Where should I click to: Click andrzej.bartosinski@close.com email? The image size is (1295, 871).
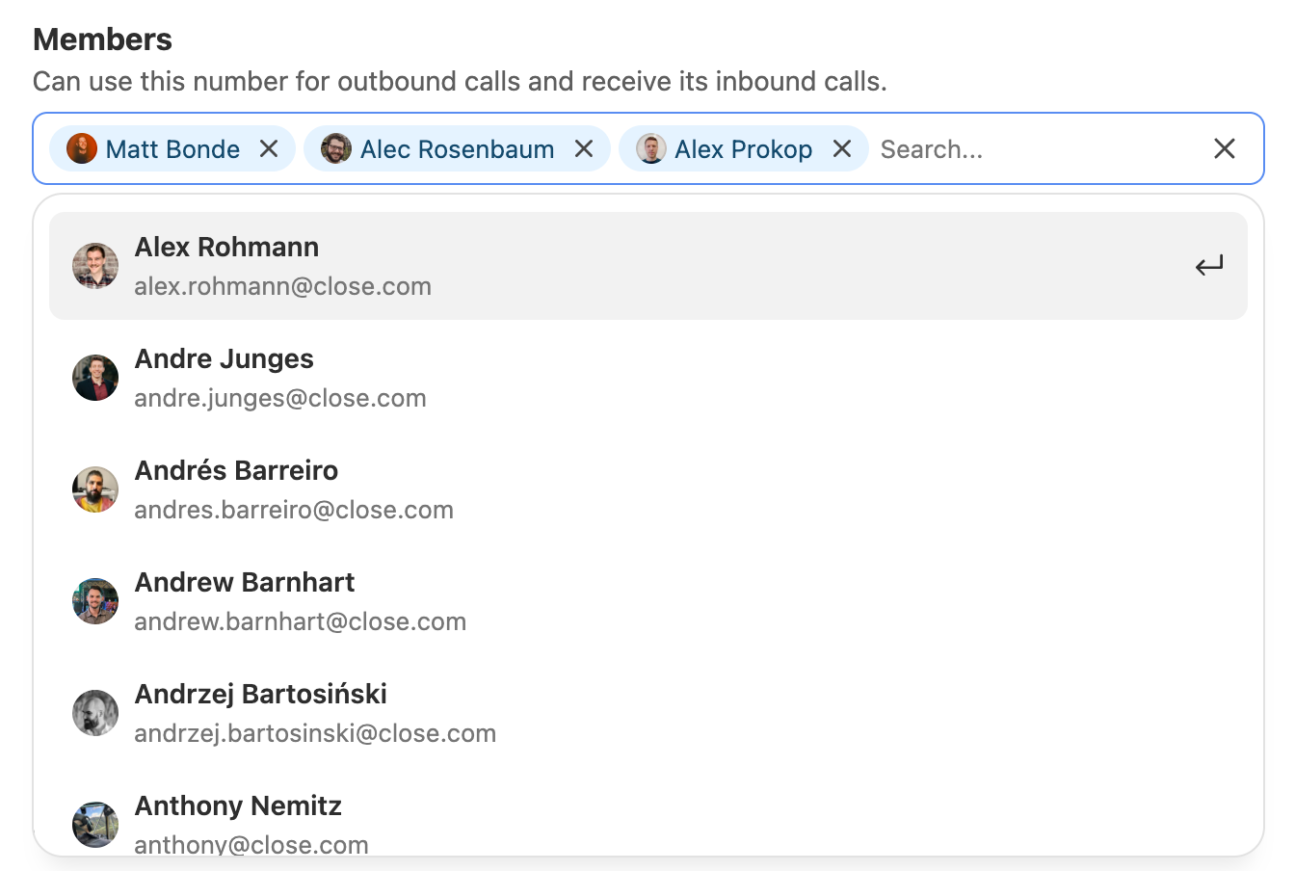point(315,733)
